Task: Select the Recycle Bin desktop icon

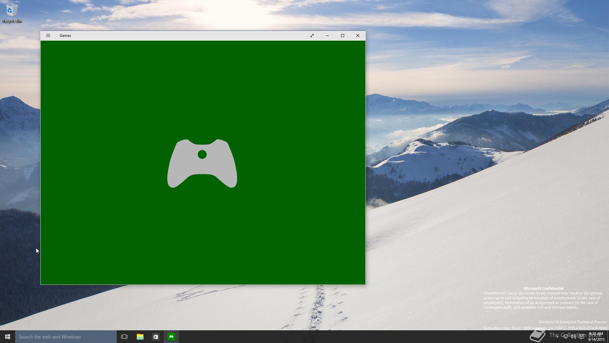Action: coord(12,13)
